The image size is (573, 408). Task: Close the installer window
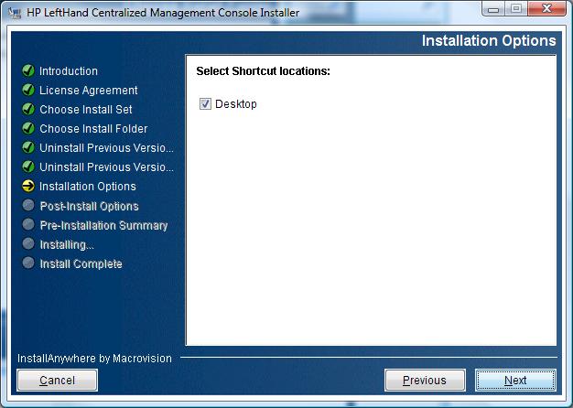pos(546,9)
